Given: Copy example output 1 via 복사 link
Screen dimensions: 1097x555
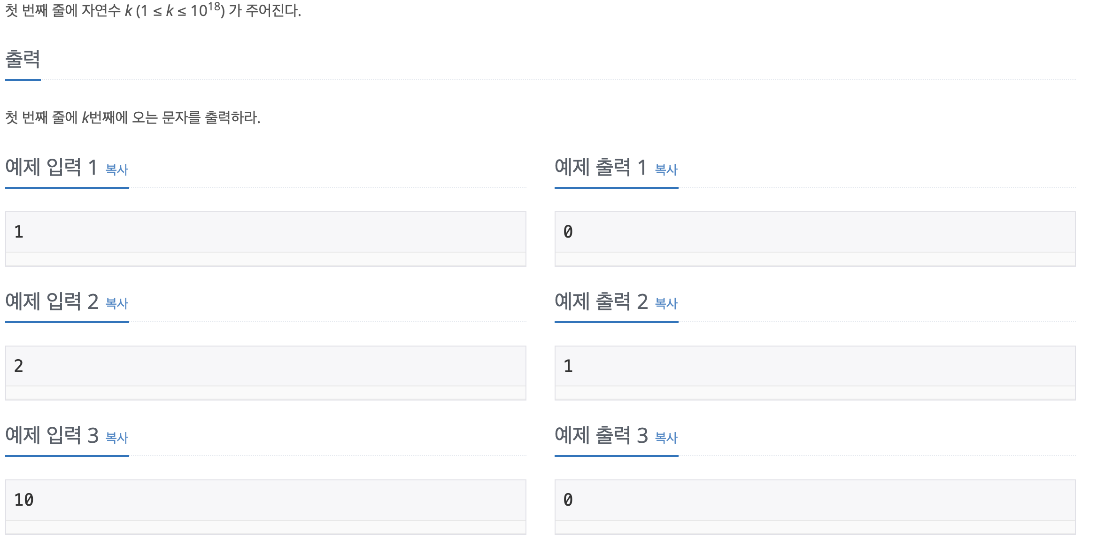Looking at the screenshot, I should pyautogui.click(x=666, y=170).
